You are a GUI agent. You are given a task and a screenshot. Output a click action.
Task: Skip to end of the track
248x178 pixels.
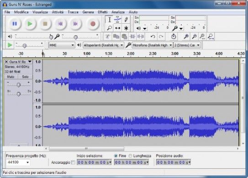pyautogui.click(x=75, y=24)
